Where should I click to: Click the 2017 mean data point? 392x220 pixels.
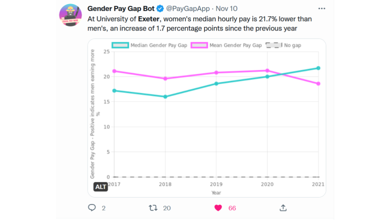[114, 71]
